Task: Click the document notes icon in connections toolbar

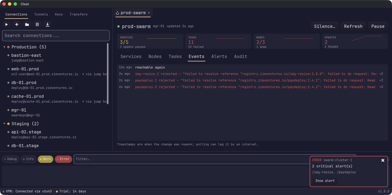Action: (37, 24)
